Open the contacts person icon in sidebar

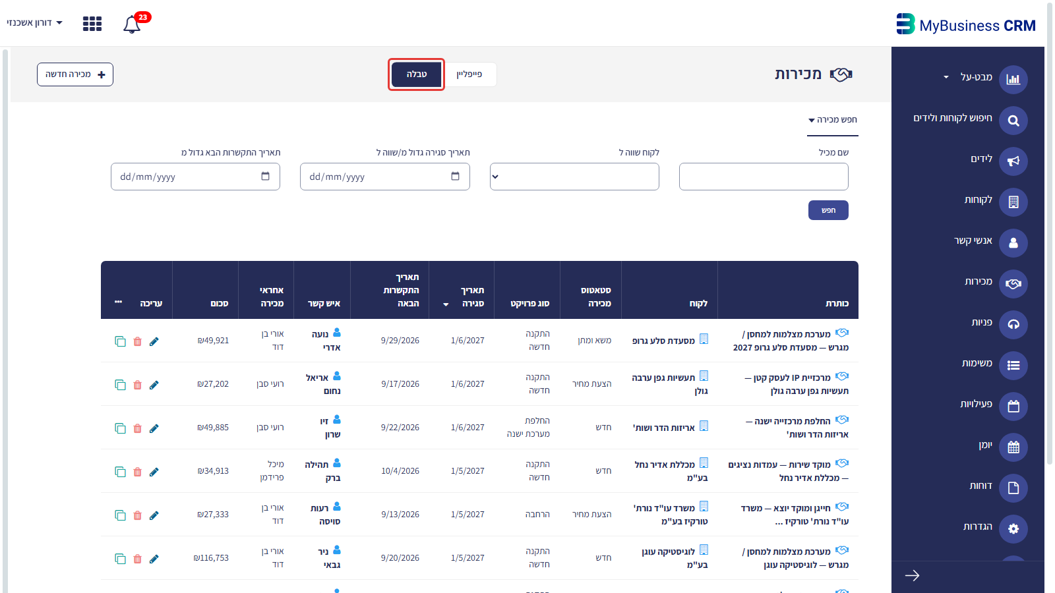coord(1013,242)
